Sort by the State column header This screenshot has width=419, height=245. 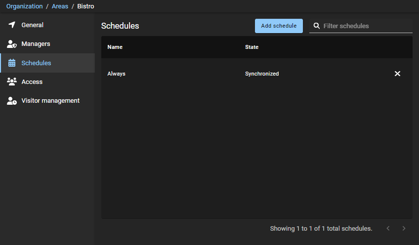click(x=251, y=47)
